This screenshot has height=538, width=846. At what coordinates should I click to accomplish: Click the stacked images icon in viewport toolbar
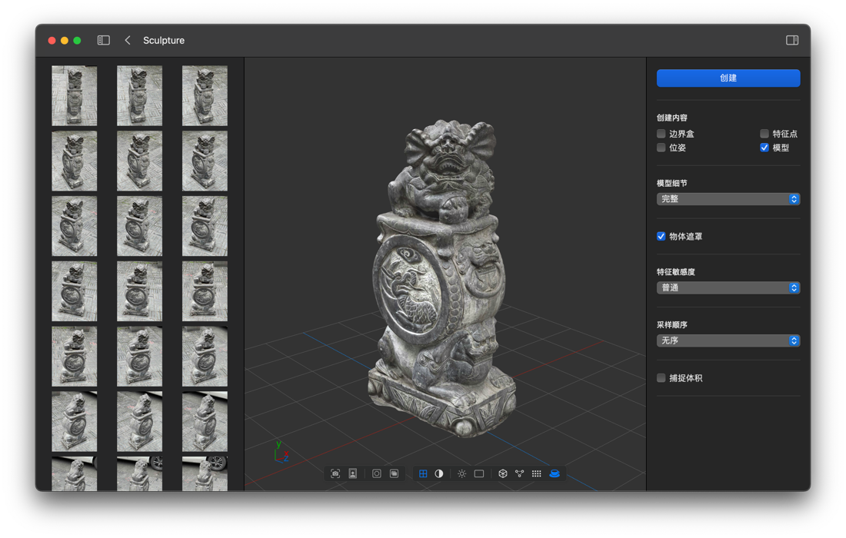click(395, 474)
